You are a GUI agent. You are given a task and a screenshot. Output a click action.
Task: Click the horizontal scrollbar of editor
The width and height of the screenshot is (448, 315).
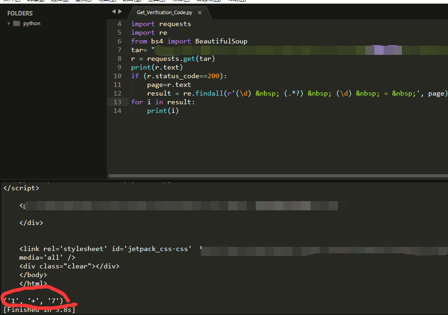click(x=278, y=176)
